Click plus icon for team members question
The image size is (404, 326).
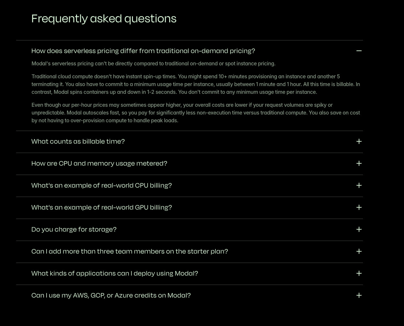click(x=359, y=251)
